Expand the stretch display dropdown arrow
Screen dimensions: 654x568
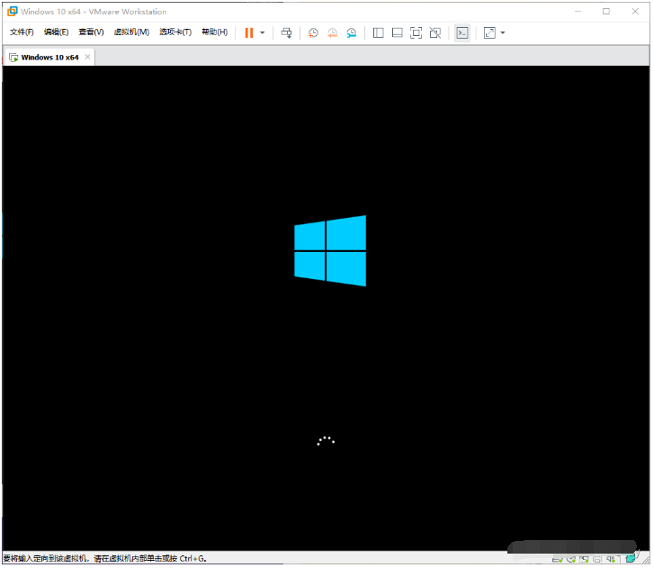tap(503, 32)
